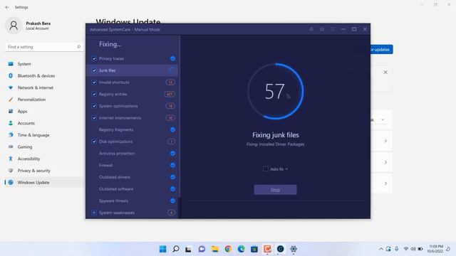Select Windows Update in Settings sidebar

(43, 183)
